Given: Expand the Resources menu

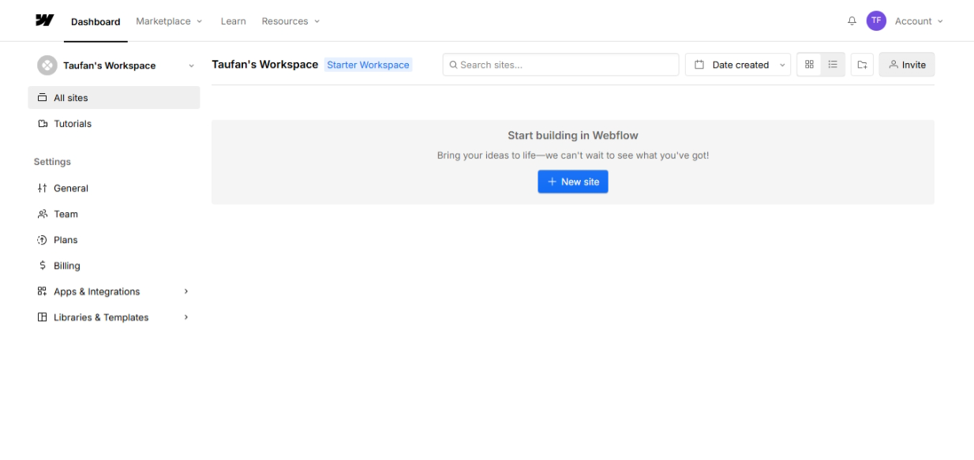Looking at the screenshot, I should [290, 21].
